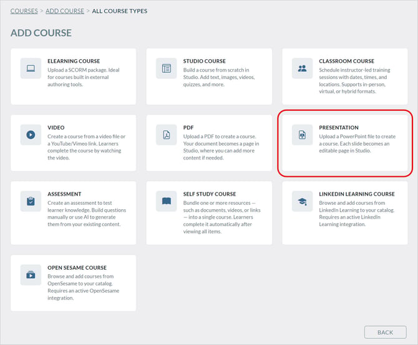Click 'Schedule instructor-led training' description
This screenshot has width=418, height=345.
click(354, 80)
